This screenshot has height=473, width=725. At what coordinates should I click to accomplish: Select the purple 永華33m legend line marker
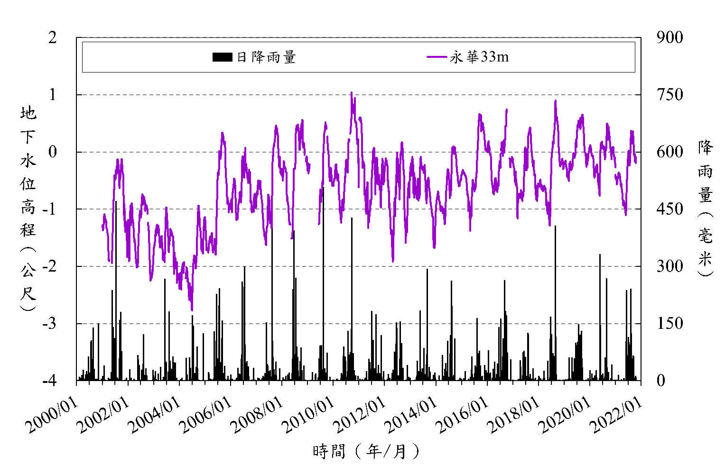437,57
